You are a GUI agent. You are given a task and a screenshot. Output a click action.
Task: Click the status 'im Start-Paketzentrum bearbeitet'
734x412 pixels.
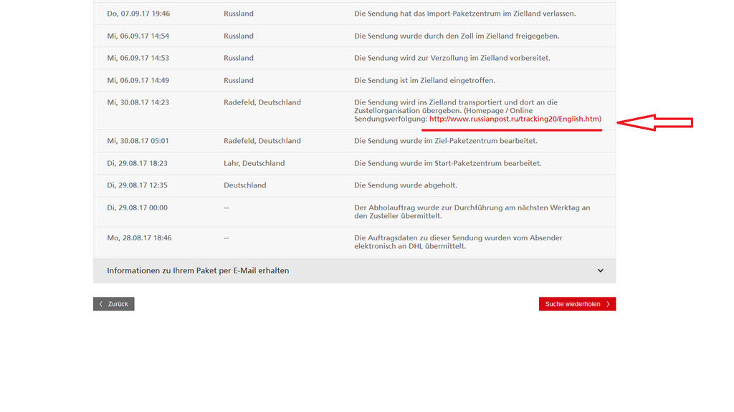click(448, 163)
